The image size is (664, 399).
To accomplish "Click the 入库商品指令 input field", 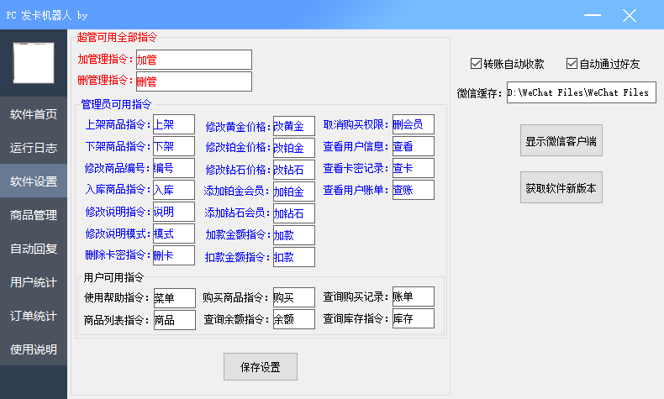I will click(174, 190).
